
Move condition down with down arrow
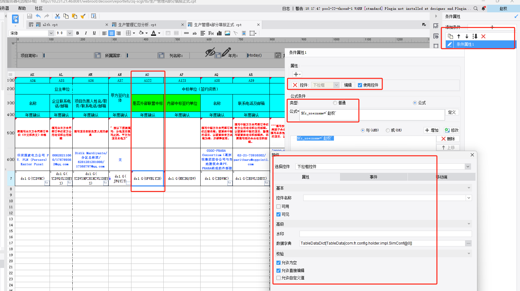click(467, 36)
